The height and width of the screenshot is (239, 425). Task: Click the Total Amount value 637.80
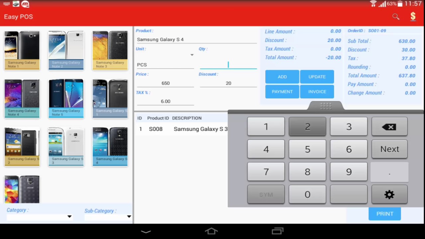(x=407, y=75)
